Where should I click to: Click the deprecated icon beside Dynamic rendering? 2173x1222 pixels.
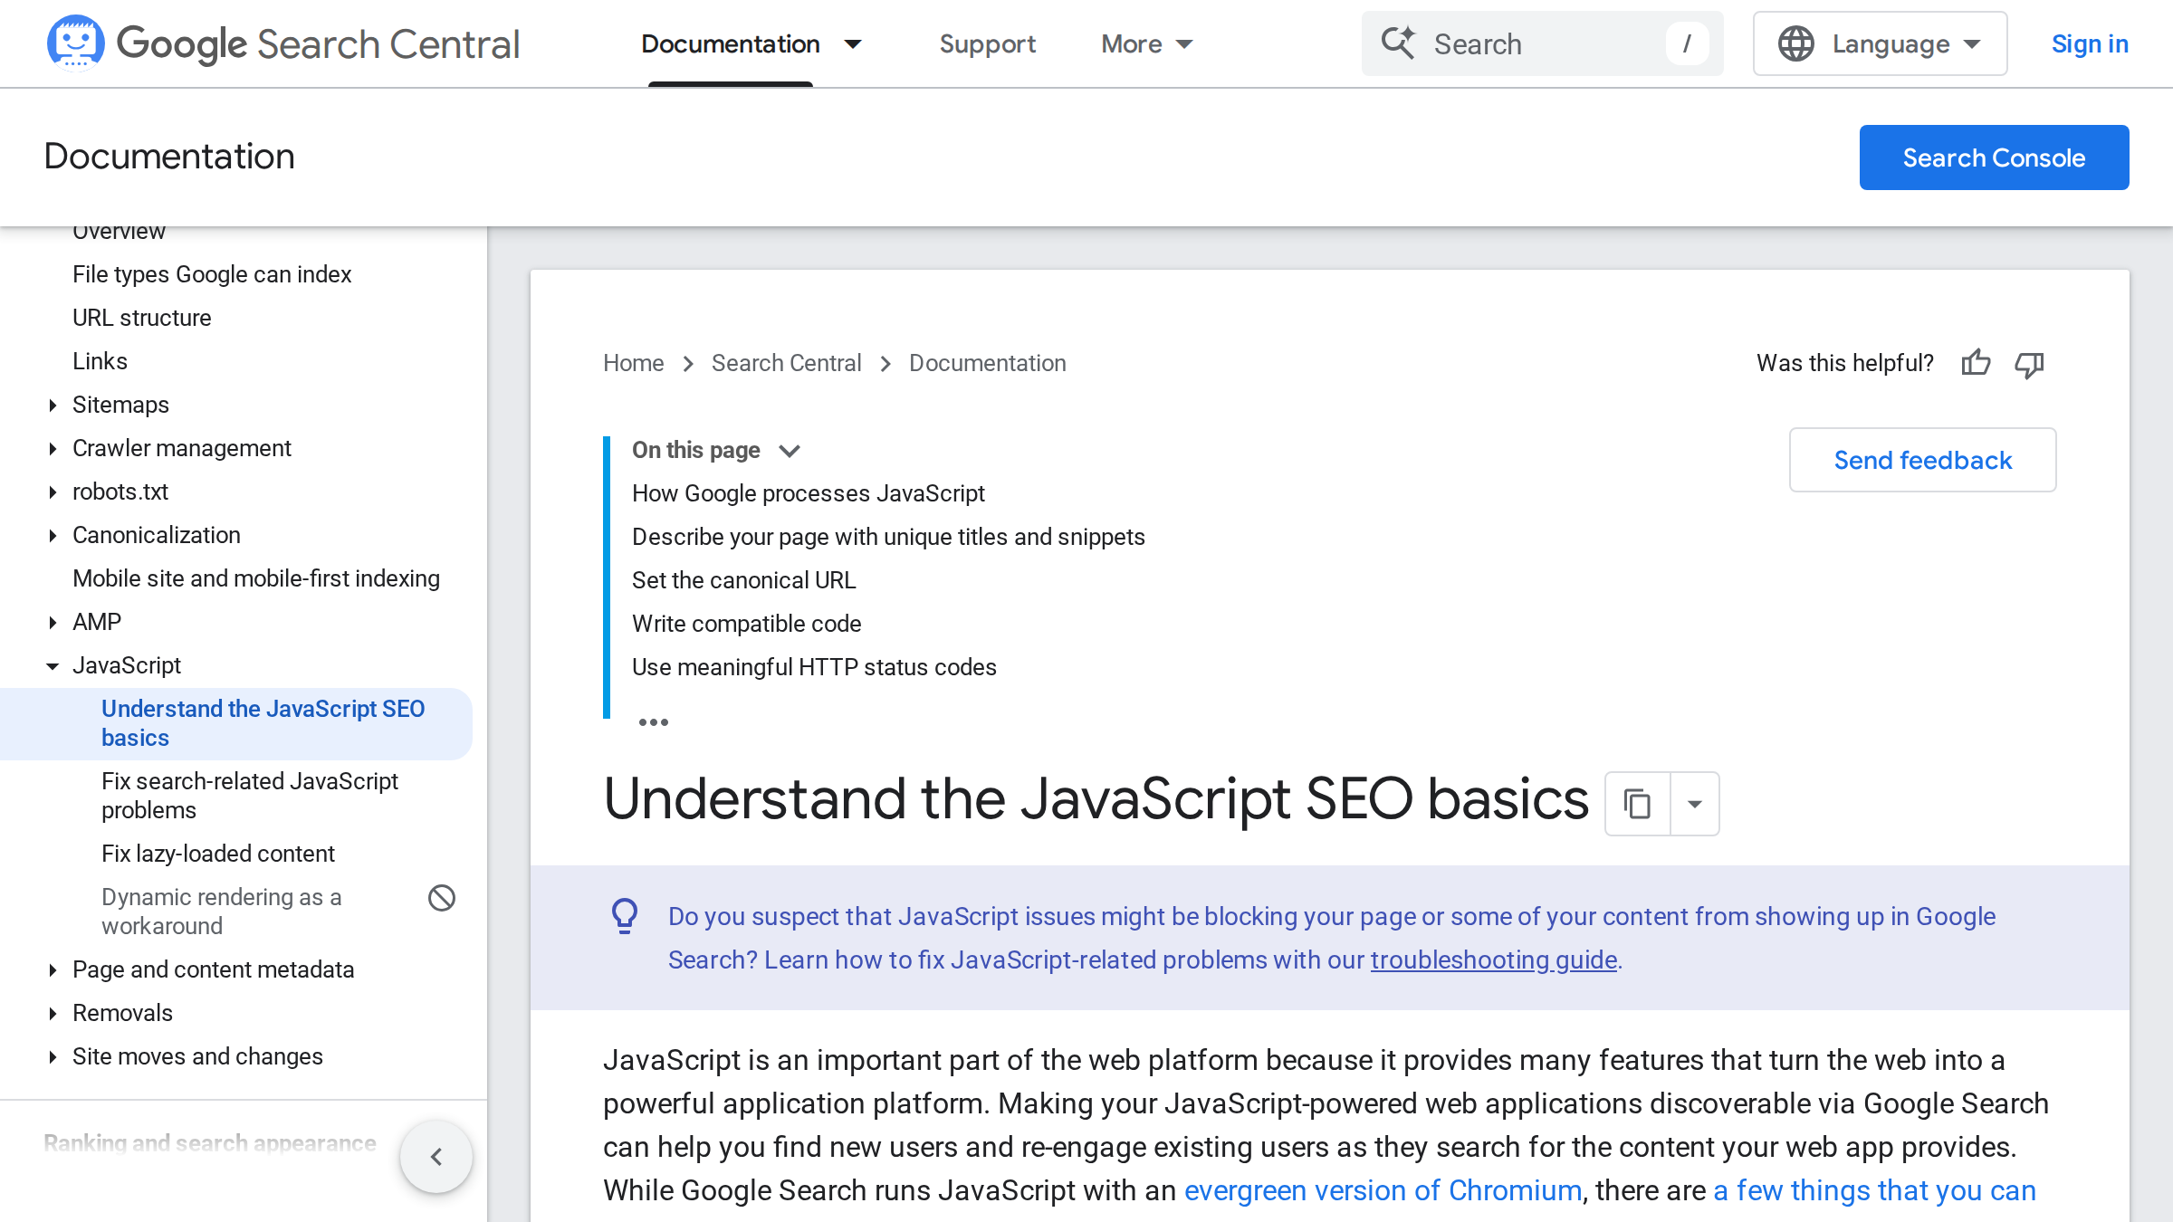pyautogui.click(x=442, y=898)
